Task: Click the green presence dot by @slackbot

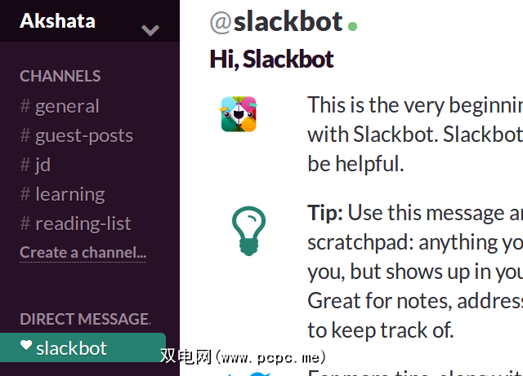Action: [352, 26]
